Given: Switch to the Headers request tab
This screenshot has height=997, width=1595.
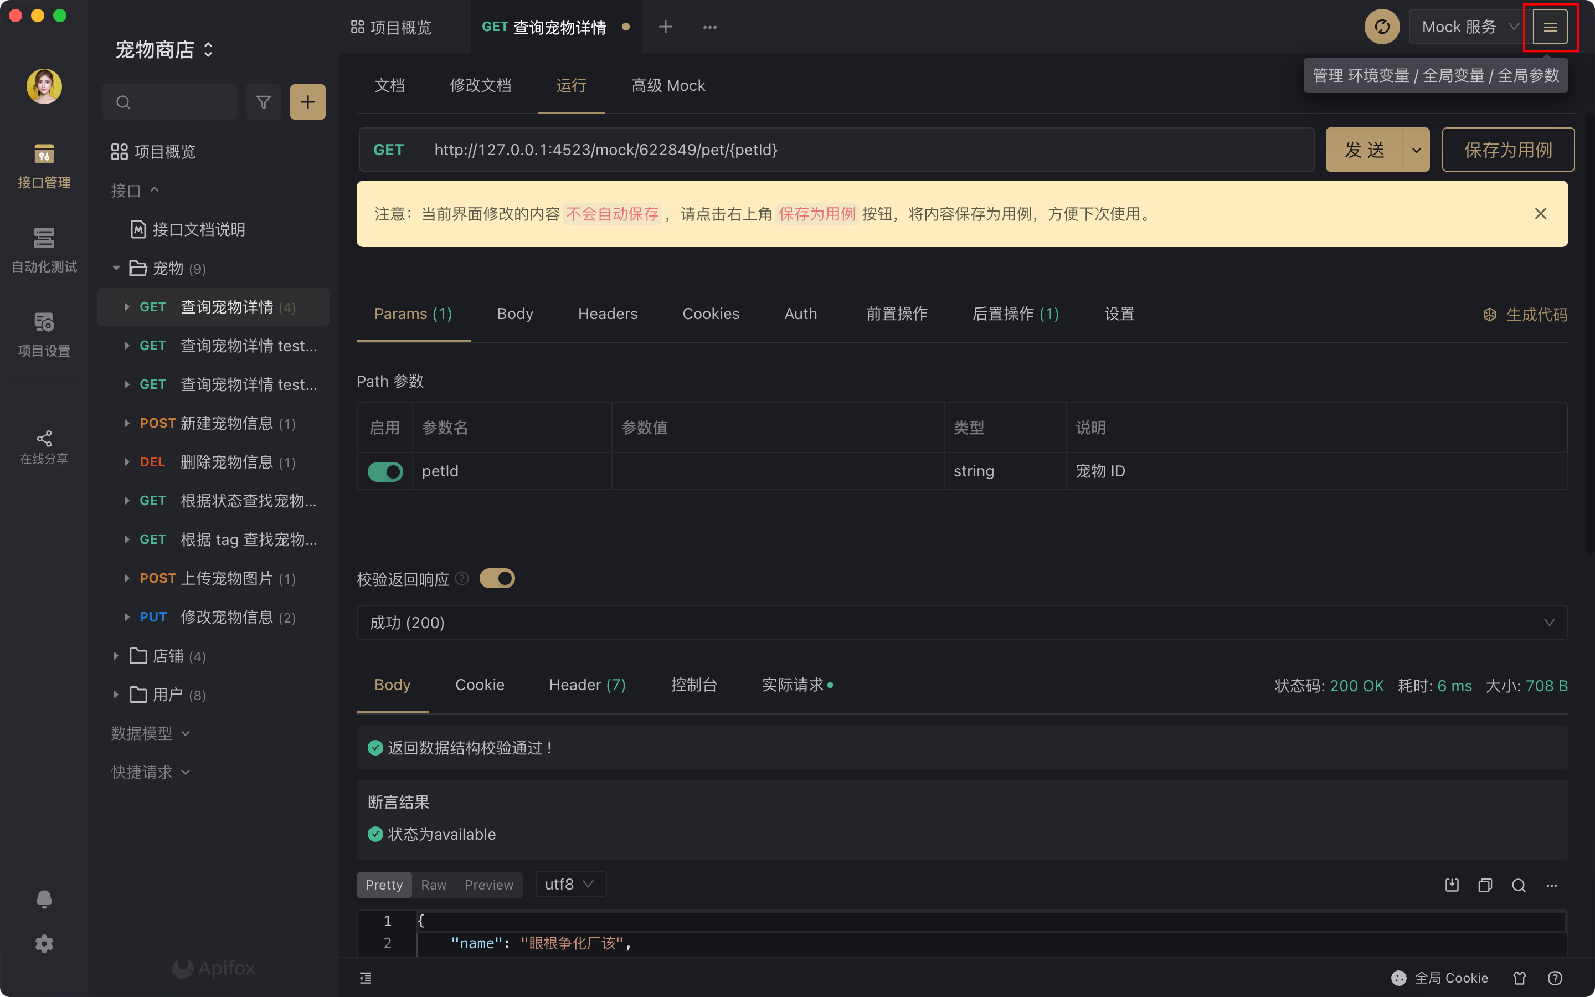Looking at the screenshot, I should tap(607, 314).
